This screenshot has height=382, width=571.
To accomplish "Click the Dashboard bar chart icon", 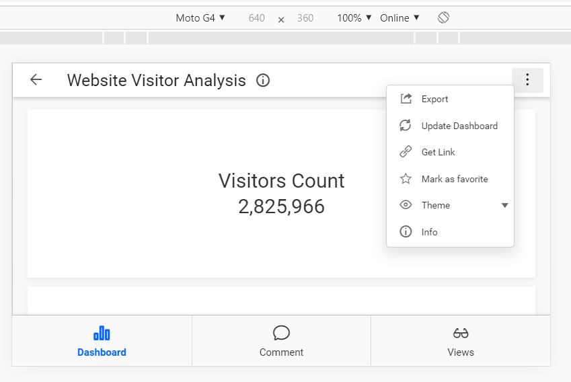I will pos(102,333).
